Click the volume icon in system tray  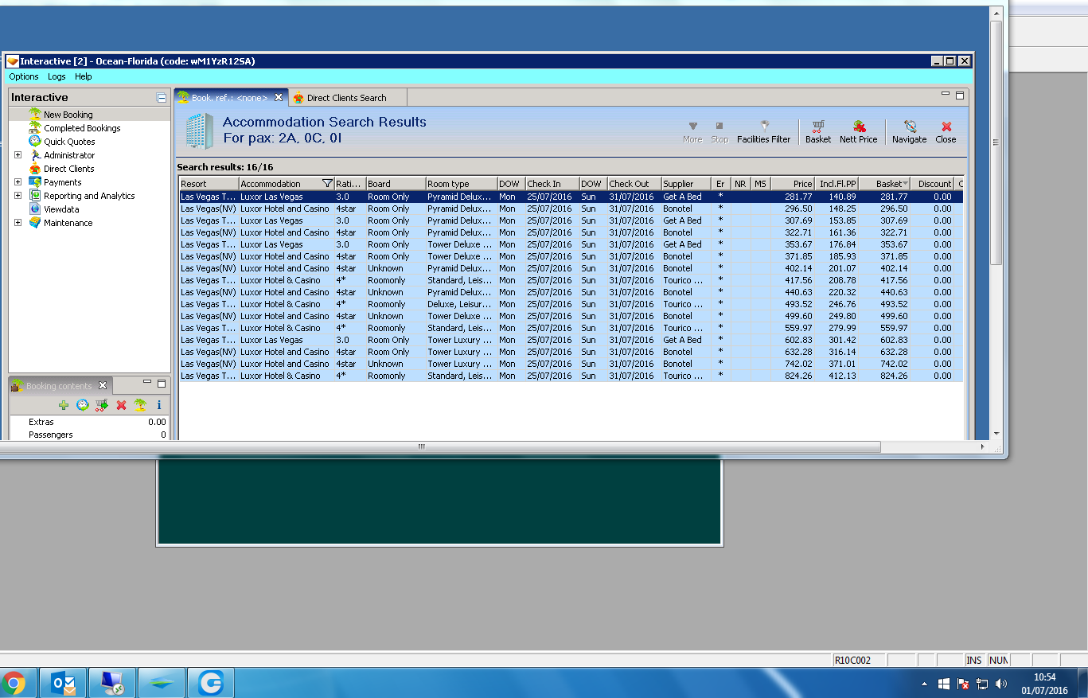[x=1001, y=684]
